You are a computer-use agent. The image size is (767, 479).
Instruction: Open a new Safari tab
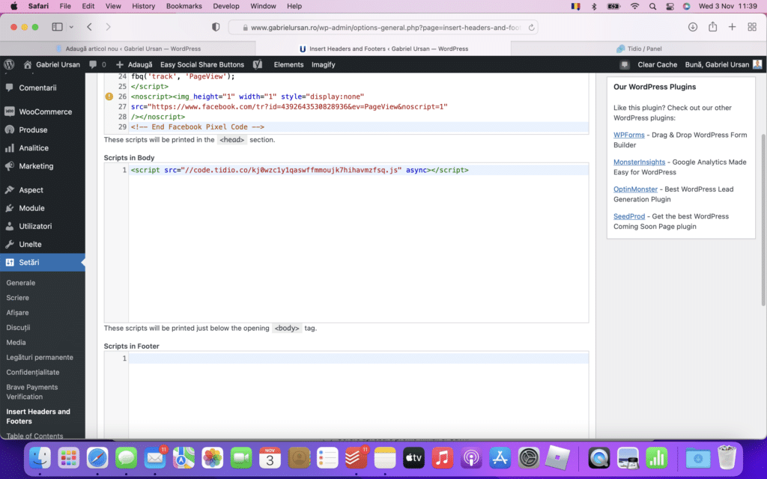coord(733,27)
